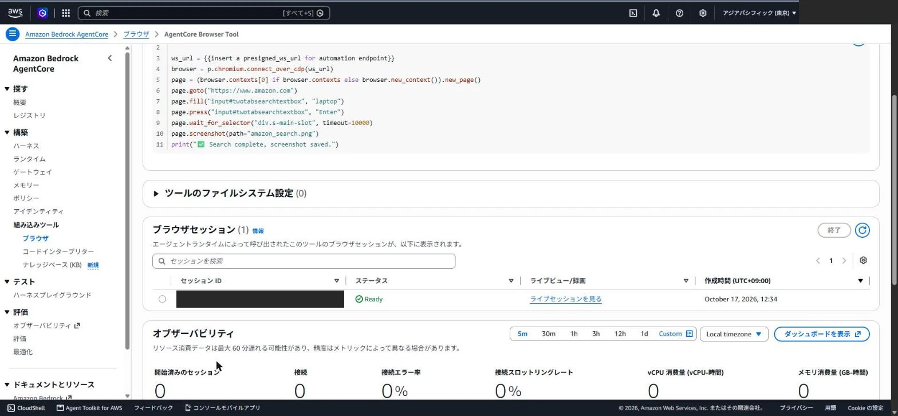The width and height of the screenshot is (898, 416).
Task: Click the purple hexagon icon beside AWS logo
Action: pos(42,13)
